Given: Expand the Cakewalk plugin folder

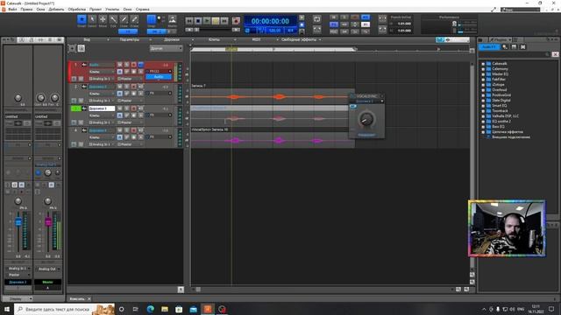Looking at the screenshot, I should click(483, 64).
